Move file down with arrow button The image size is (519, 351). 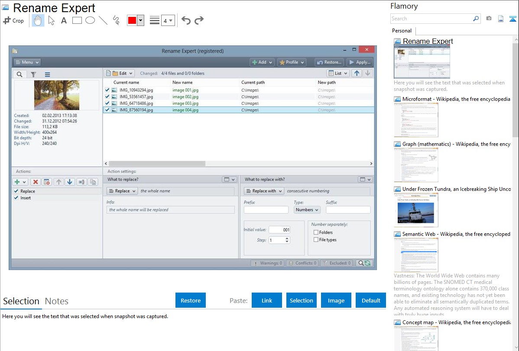tap(367, 73)
